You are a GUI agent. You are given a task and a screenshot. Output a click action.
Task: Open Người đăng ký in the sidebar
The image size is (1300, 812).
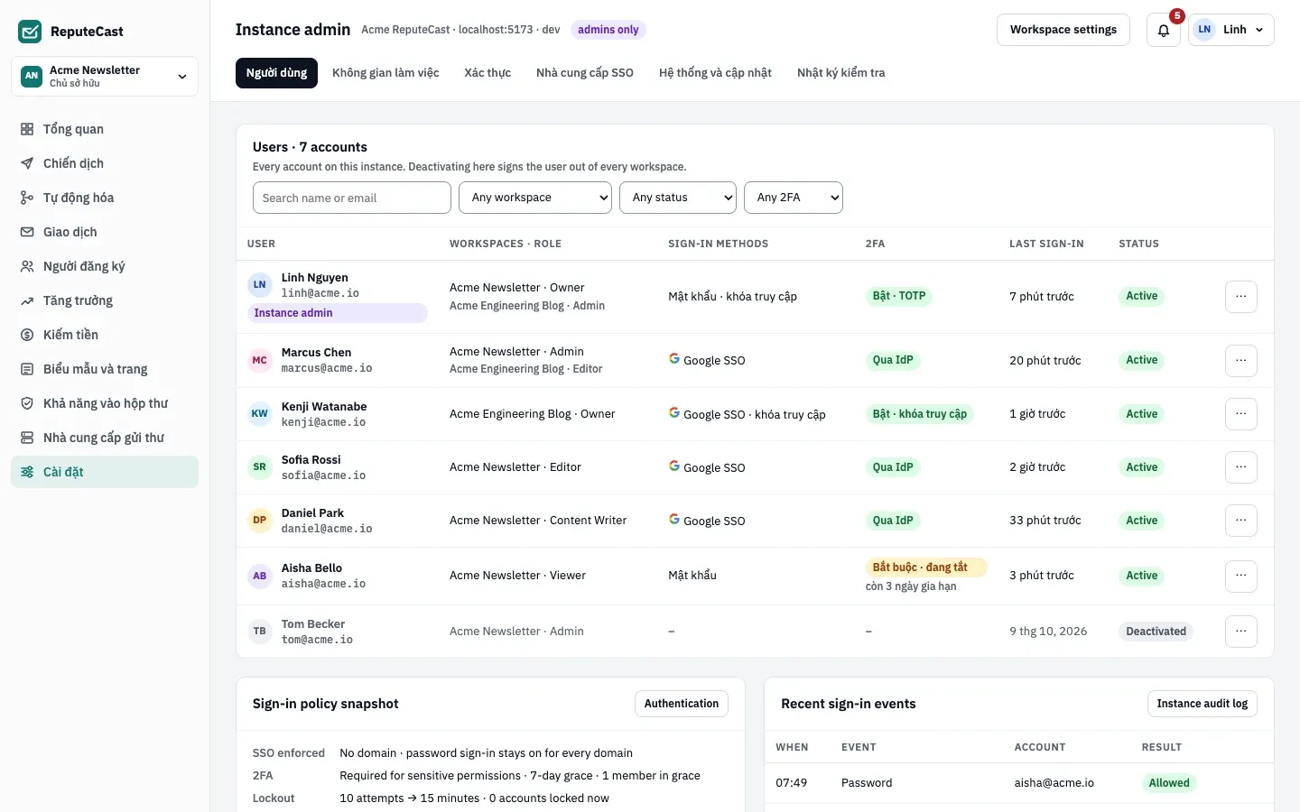[x=105, y=266]
